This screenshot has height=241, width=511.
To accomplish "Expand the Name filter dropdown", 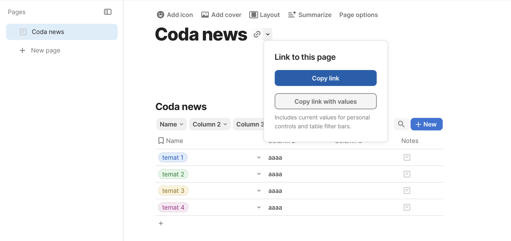I will pos(172,124).
